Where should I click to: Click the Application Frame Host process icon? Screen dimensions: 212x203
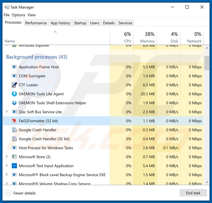click(14, 67)
